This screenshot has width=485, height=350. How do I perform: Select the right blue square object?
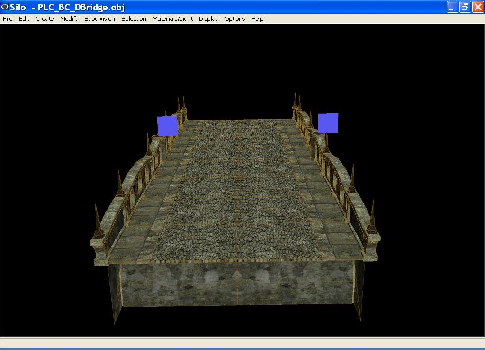(x=328, y=123)
